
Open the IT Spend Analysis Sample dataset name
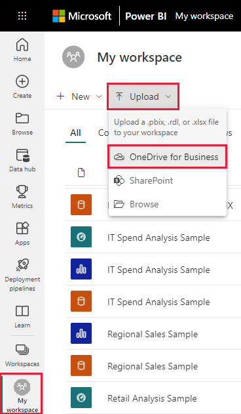(x=158, y=302)
